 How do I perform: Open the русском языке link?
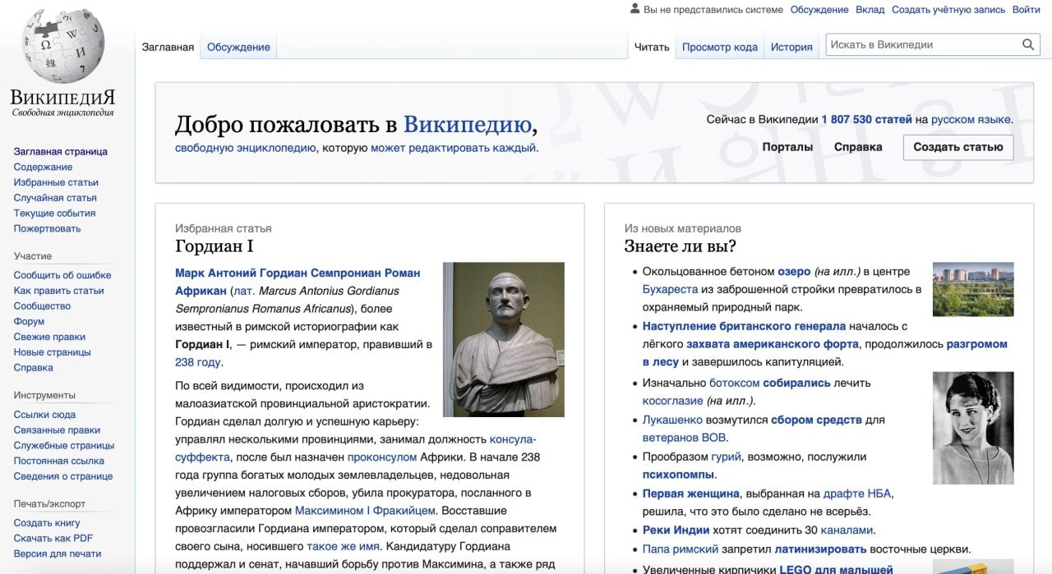tap(971, 120)
